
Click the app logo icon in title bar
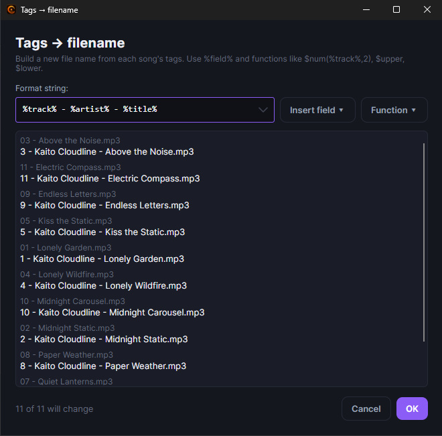pyautogui.click(x=11, y=10)
